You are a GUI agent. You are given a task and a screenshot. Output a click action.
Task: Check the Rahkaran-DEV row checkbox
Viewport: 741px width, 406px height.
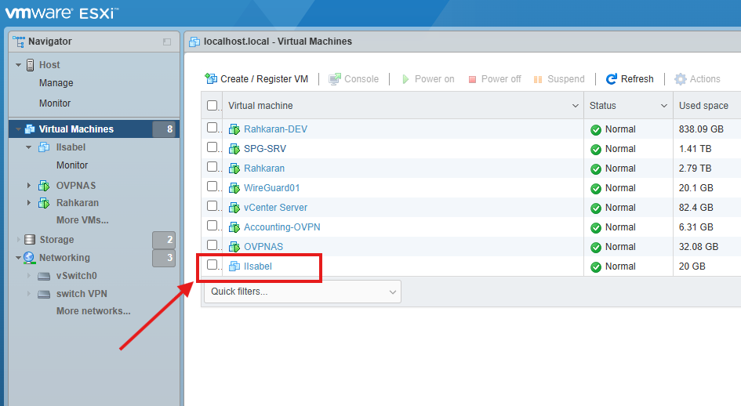pyautogui.click(x=212, y=128)
